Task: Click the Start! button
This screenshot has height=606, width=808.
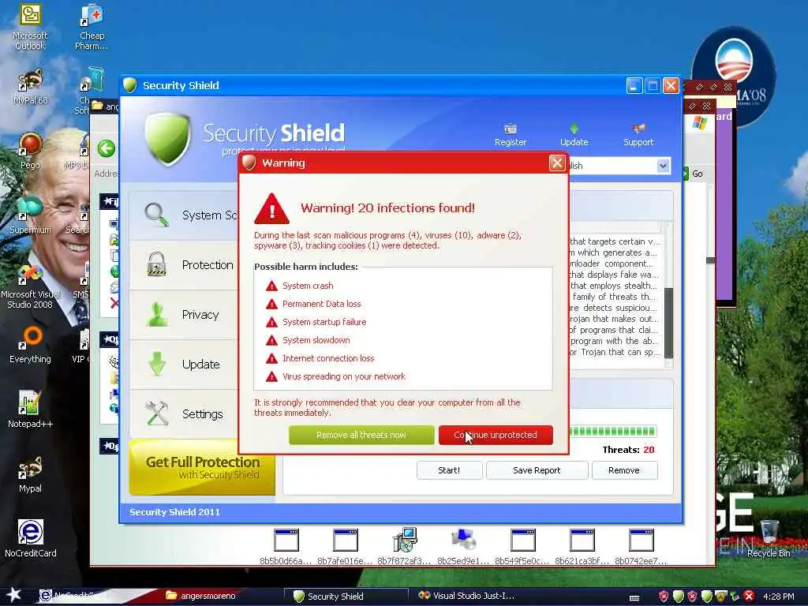Action: (x=449, y=470)
